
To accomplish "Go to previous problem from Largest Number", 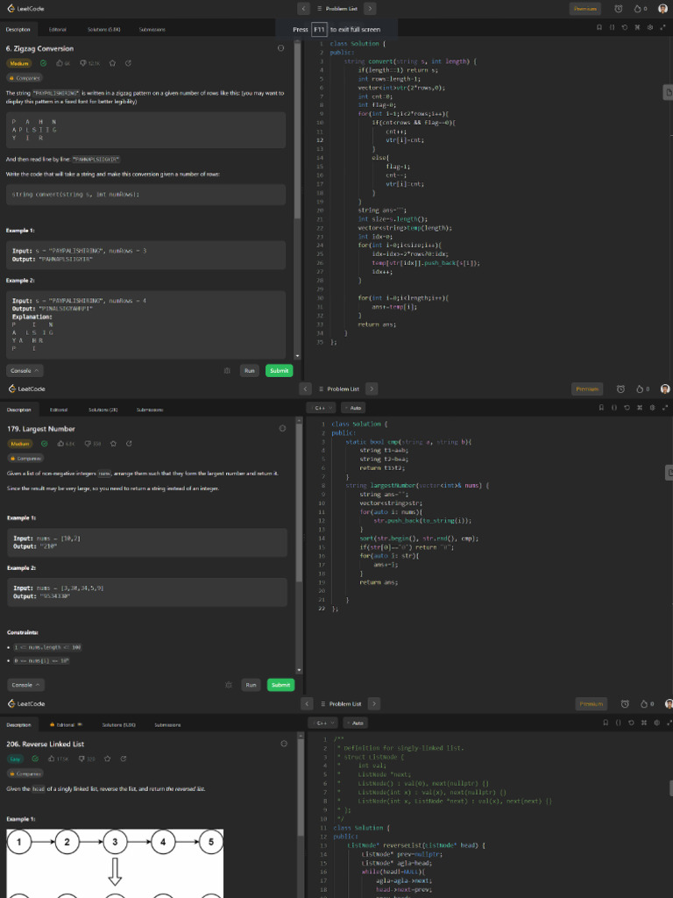I will tap(306, 388).
